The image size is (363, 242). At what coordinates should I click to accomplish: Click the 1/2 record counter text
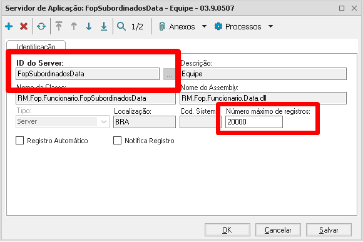point(137,27)
